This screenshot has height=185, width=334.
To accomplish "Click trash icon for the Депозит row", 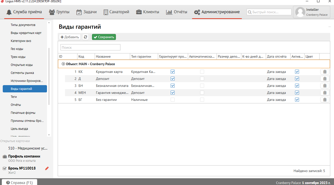I will click(325, 79).
